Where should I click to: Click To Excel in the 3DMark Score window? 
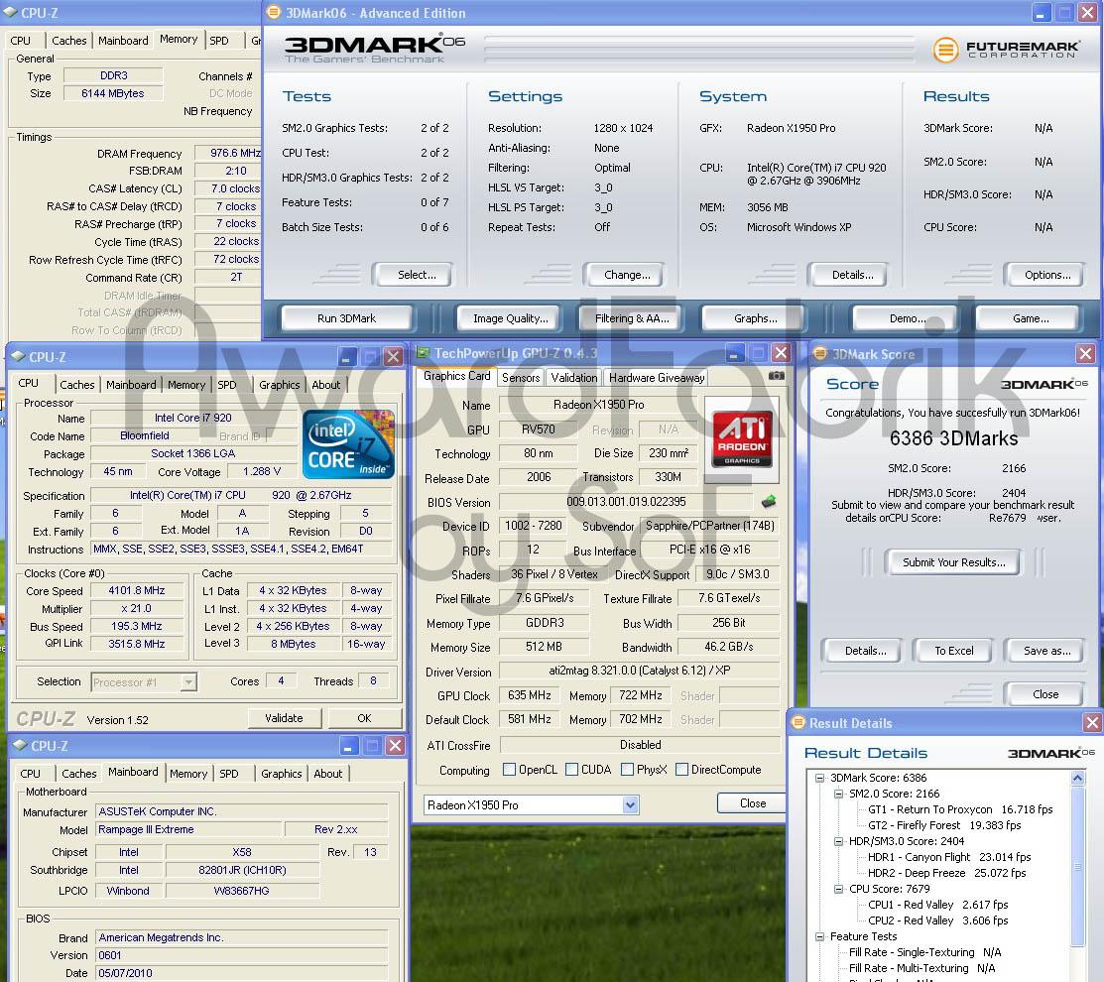953,651
